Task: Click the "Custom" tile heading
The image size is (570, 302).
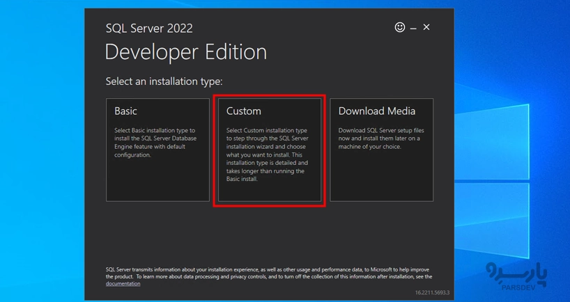Action: [x=244, y=111]
